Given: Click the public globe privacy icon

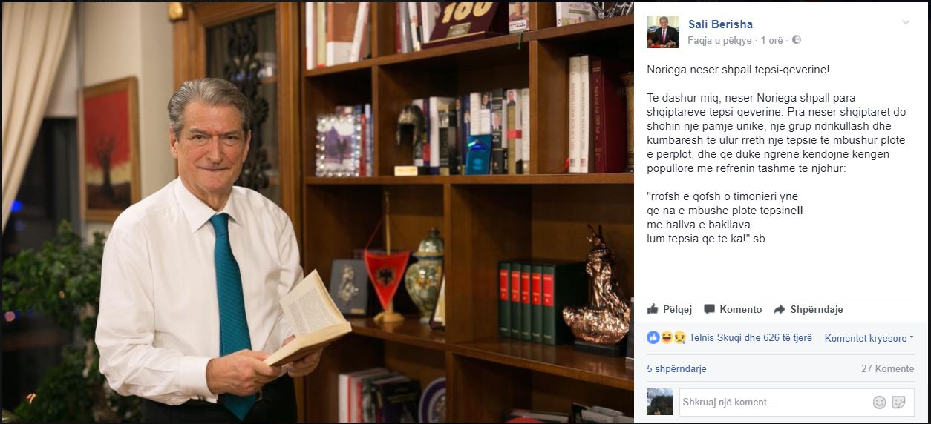Looking at the screenshot, I should 797,40.
